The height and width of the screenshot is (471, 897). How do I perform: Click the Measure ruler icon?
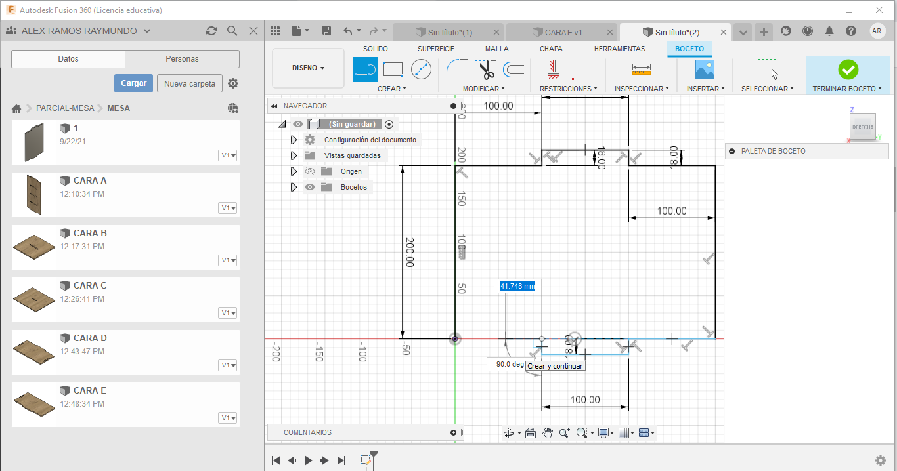(642, 69)
